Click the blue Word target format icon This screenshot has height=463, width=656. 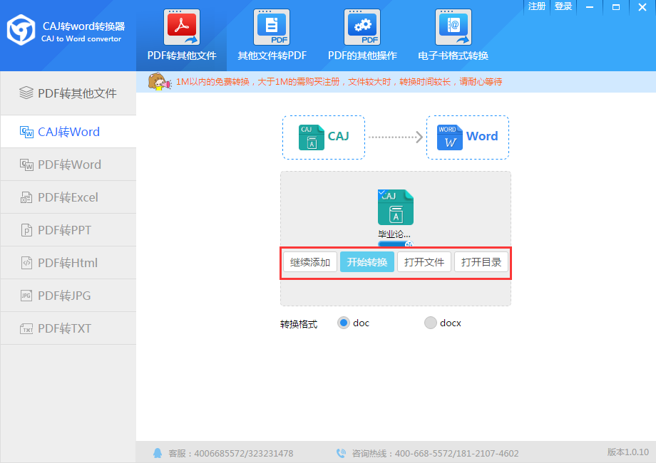coord(450,137)
